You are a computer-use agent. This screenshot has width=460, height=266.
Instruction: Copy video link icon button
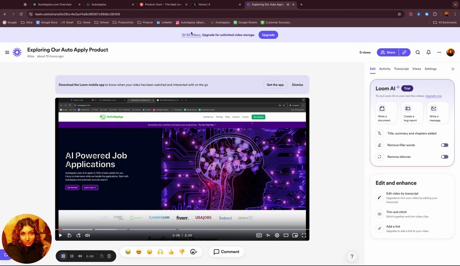[x=404, y=53]
